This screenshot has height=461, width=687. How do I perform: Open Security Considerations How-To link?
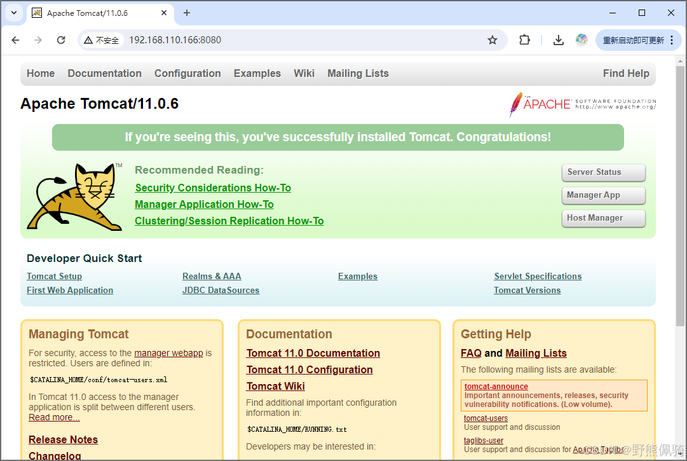pos(213,188)
